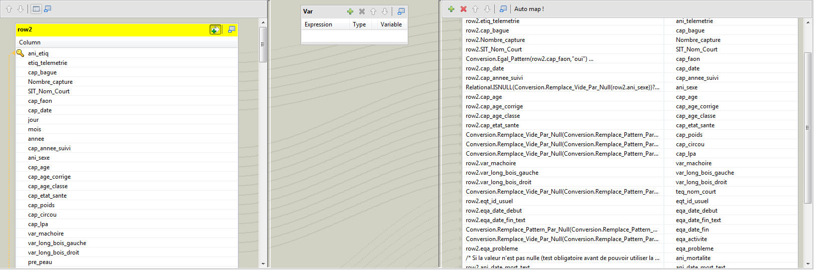The image size is (814, 270).
Task: Select SIT_Nom_Court column in row2
Action: point(49,91)
